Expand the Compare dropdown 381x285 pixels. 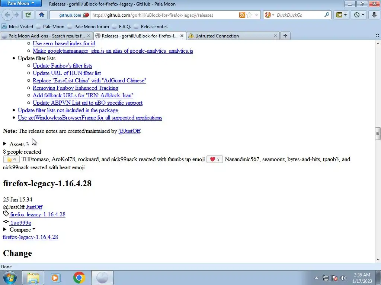click(19, 229)
